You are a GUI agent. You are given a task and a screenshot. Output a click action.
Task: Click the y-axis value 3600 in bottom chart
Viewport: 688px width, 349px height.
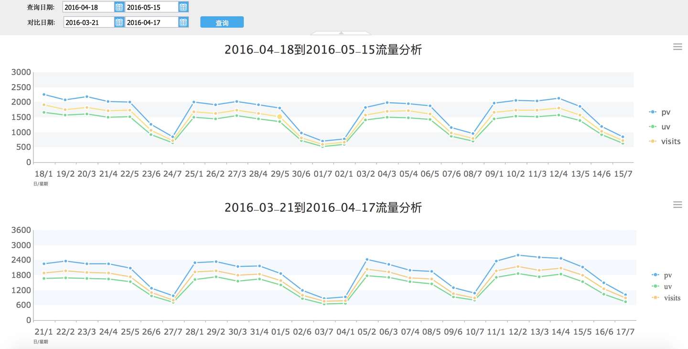pos(21,230)
